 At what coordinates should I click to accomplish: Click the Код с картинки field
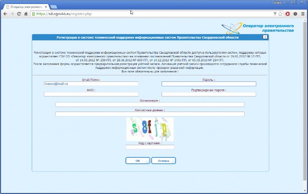(x=150, y=147)
